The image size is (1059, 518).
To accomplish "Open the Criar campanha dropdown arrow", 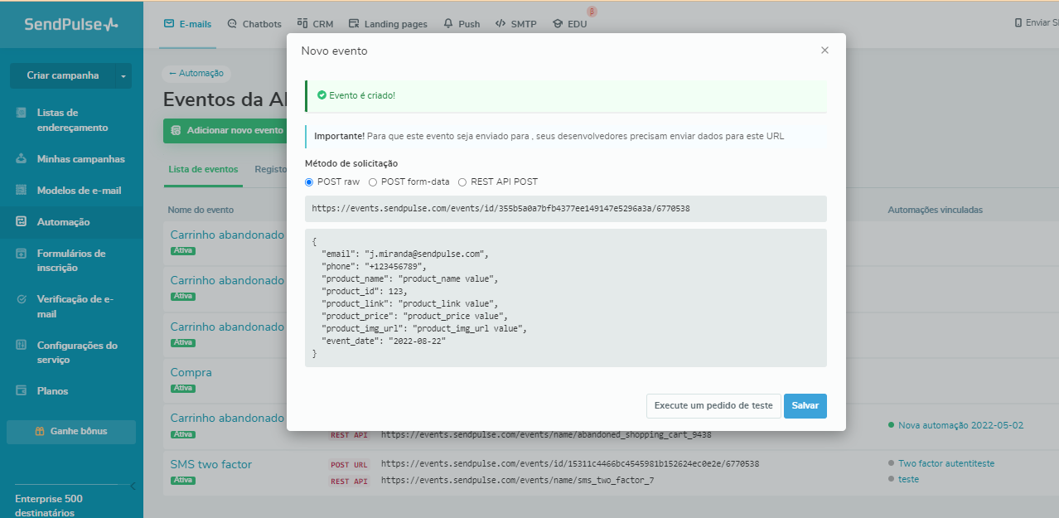I will (123, 75).
